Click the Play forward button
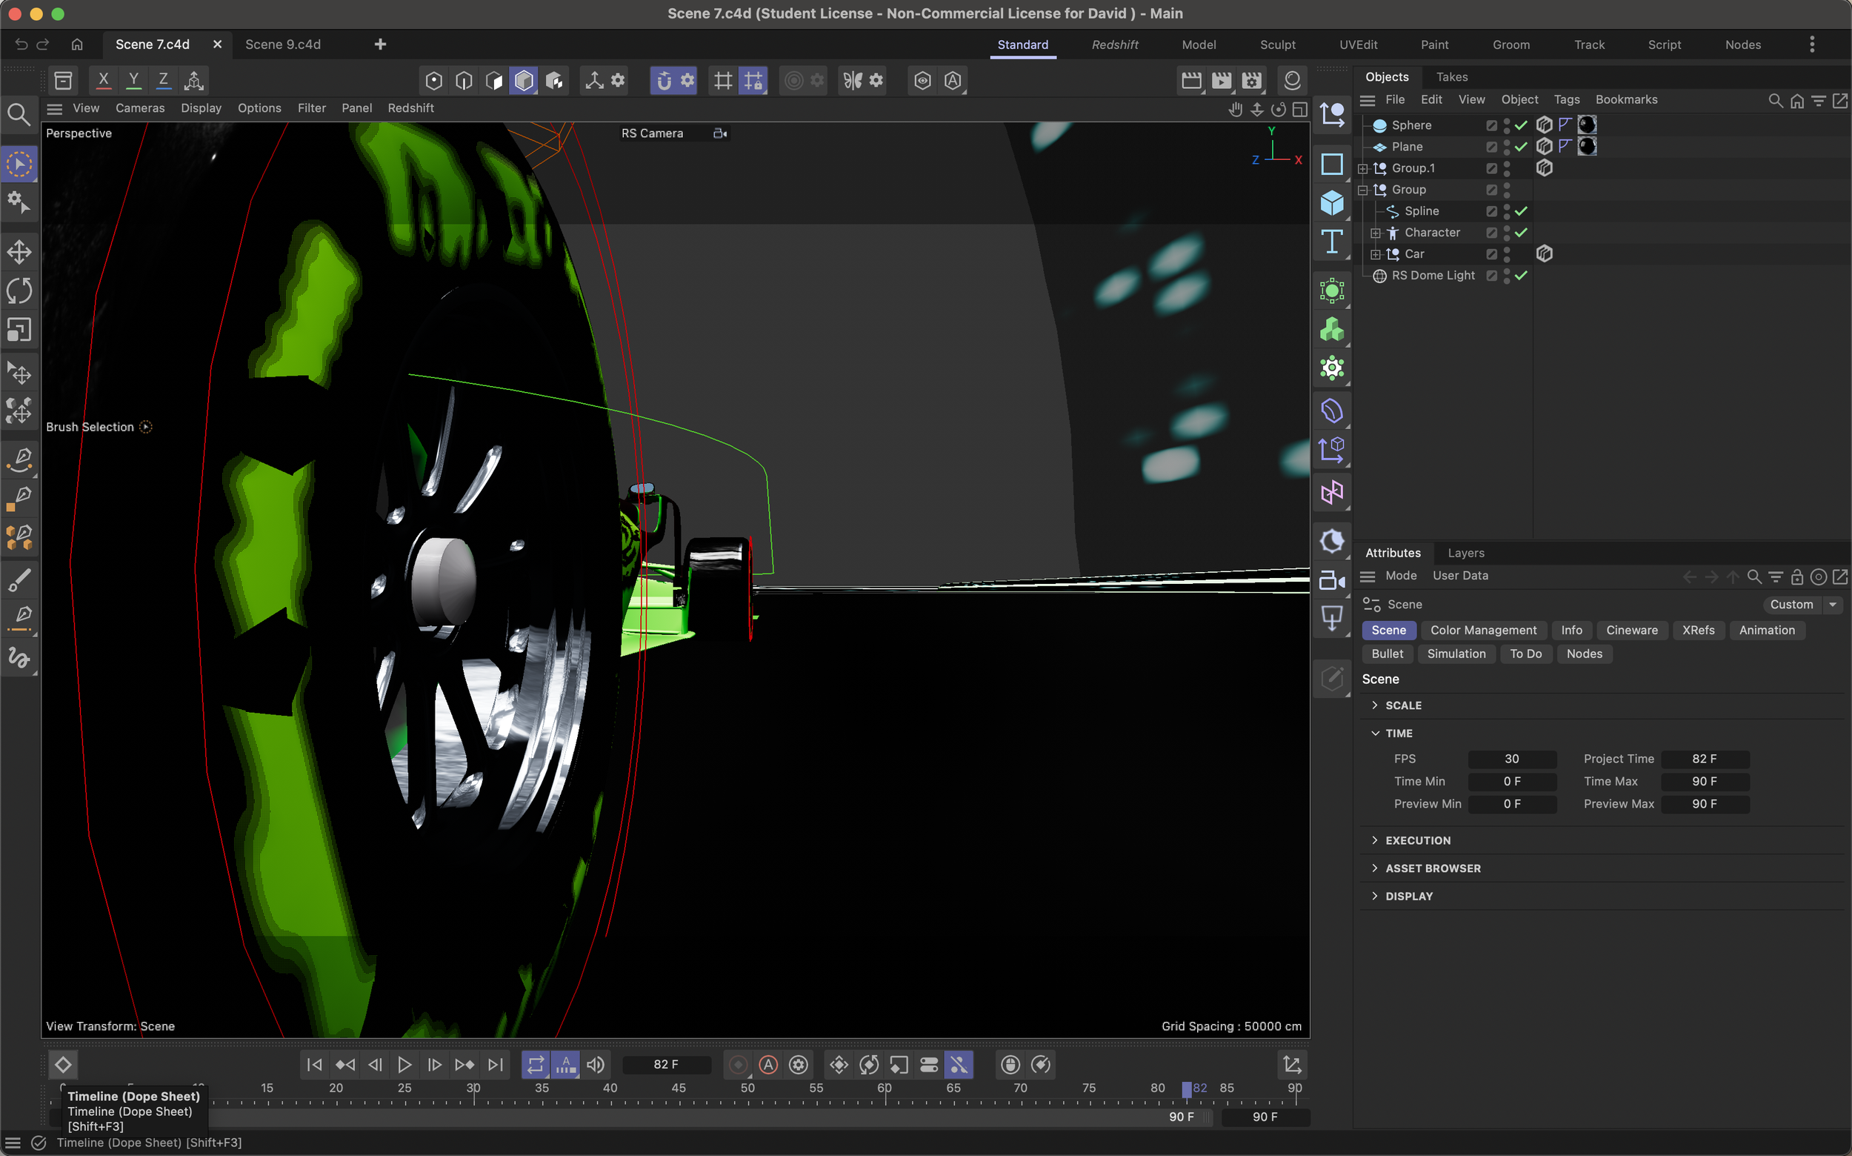The height and width of the screenshot is (1156, 1852). coord(404,1064)
